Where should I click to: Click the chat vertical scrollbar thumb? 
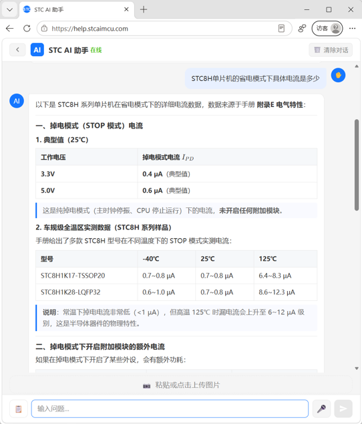click(x=357, y=165)
